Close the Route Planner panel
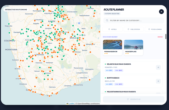This screenshot has height=110, width=169. [x=161, y=12]
